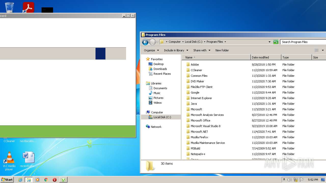Image resolution: width=326 pixels, height=183 pixels.
Task: Open the Share with dropdown
Action: 202,50
